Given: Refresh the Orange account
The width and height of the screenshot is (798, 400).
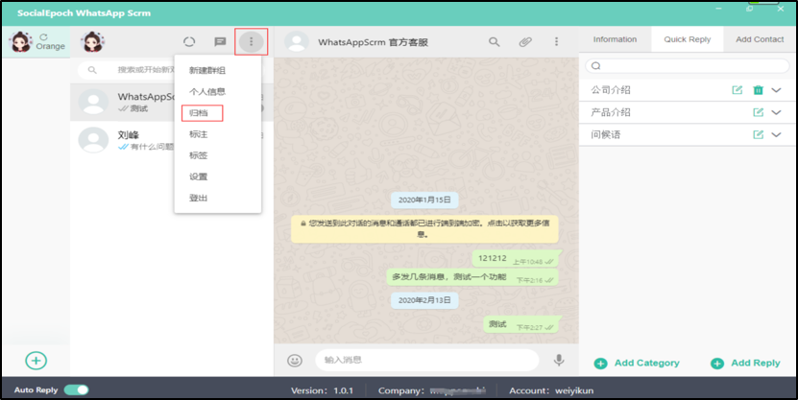Looking at the screenshot, I should 44,37.
